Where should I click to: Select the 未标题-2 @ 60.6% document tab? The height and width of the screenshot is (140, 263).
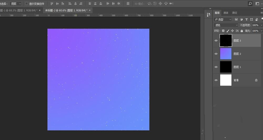66,10
